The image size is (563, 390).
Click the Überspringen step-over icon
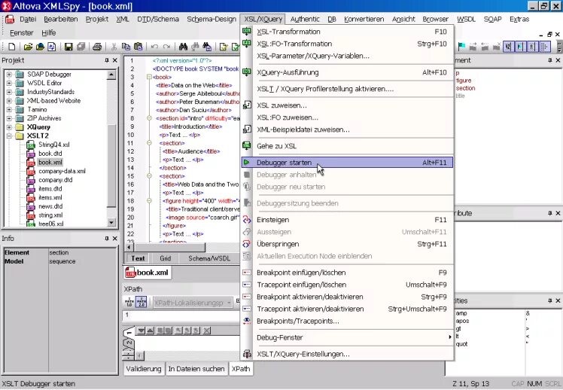coord(247,244)
